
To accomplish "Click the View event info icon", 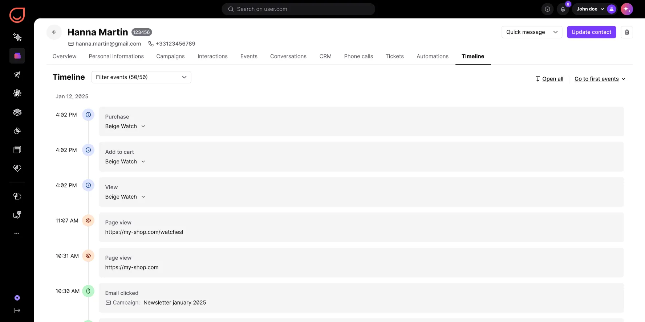I will click(x=88, y=185).
